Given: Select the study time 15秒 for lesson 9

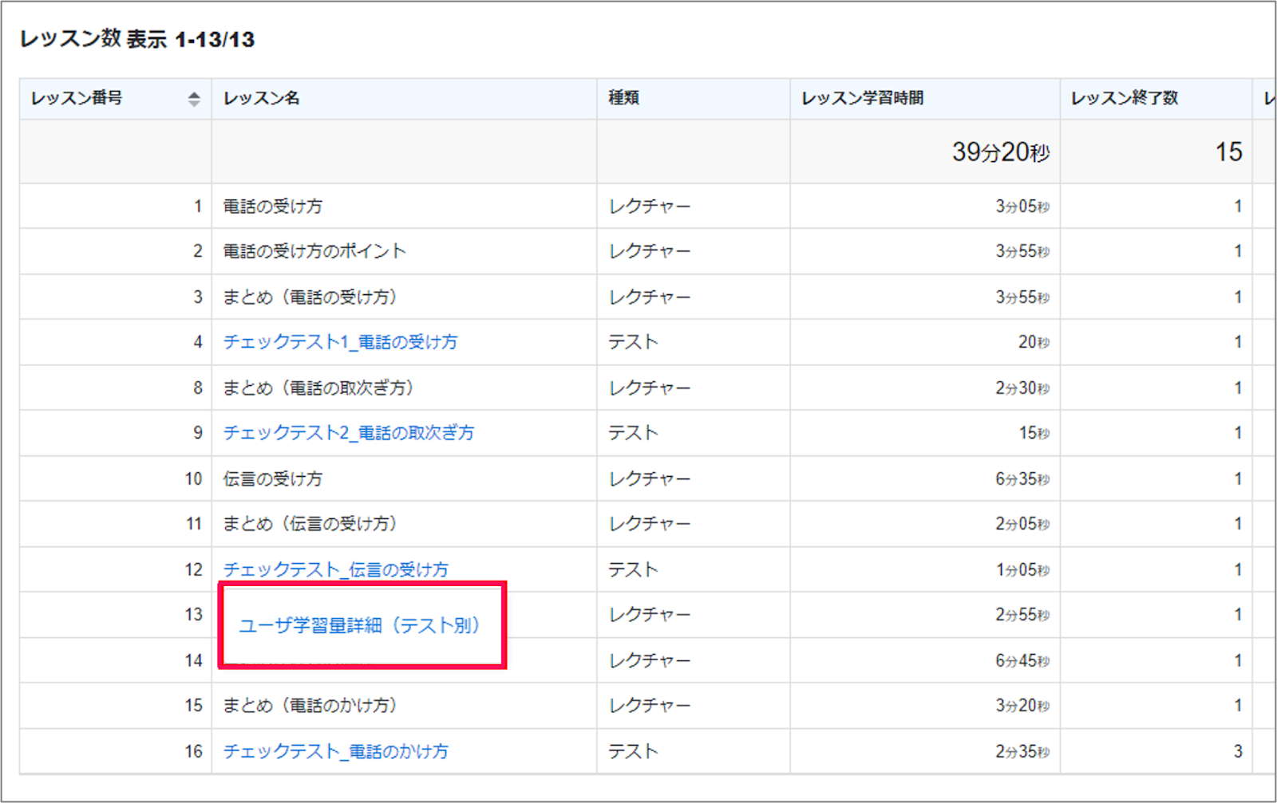Looking at the screenshot, I should (1034, 433).
